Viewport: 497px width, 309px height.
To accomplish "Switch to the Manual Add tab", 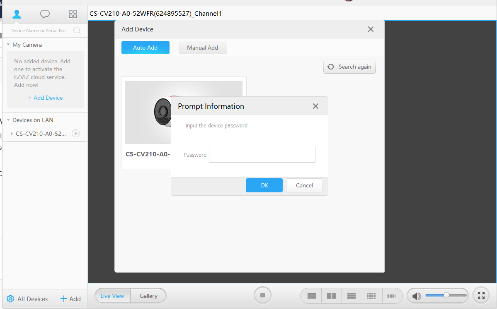I will 202,48.
